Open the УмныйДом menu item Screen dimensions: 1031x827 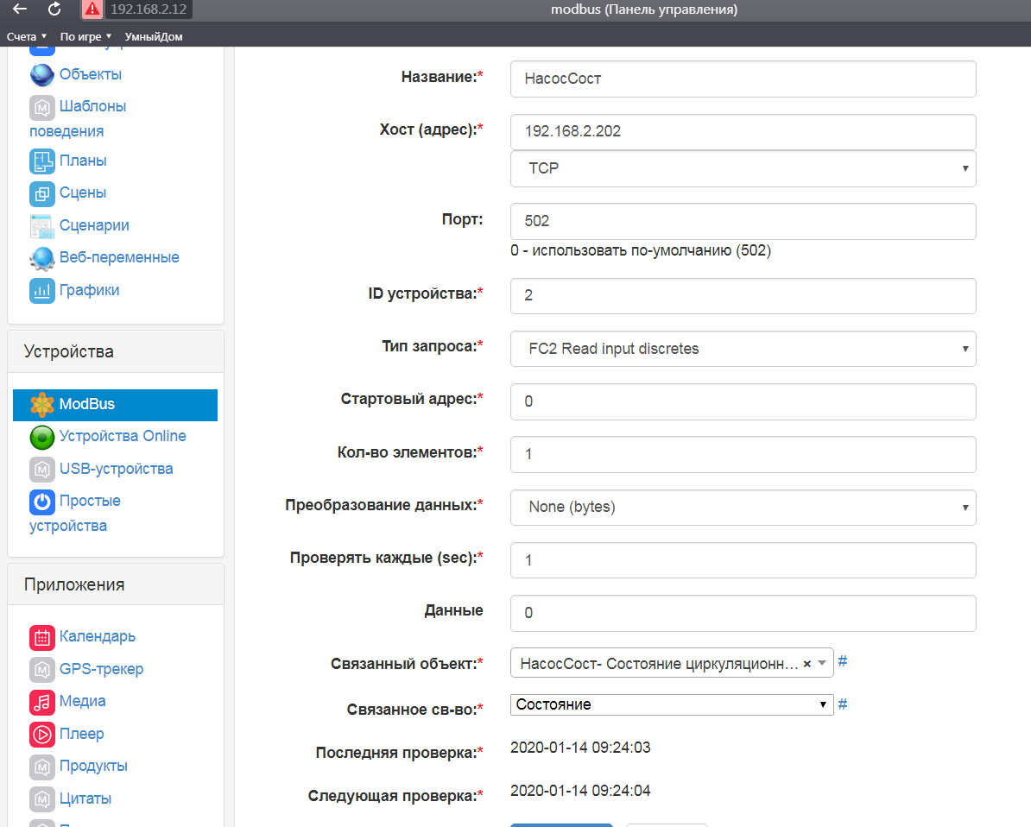pos(154,36)
